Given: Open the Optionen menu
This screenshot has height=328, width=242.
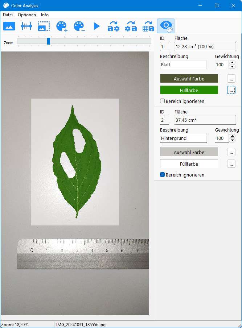Looking at the screenshot, I should pyautogui.click(x=27, y=15).
